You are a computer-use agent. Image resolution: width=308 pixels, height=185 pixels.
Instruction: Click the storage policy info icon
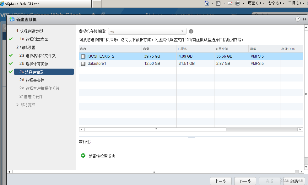point(191,31)
